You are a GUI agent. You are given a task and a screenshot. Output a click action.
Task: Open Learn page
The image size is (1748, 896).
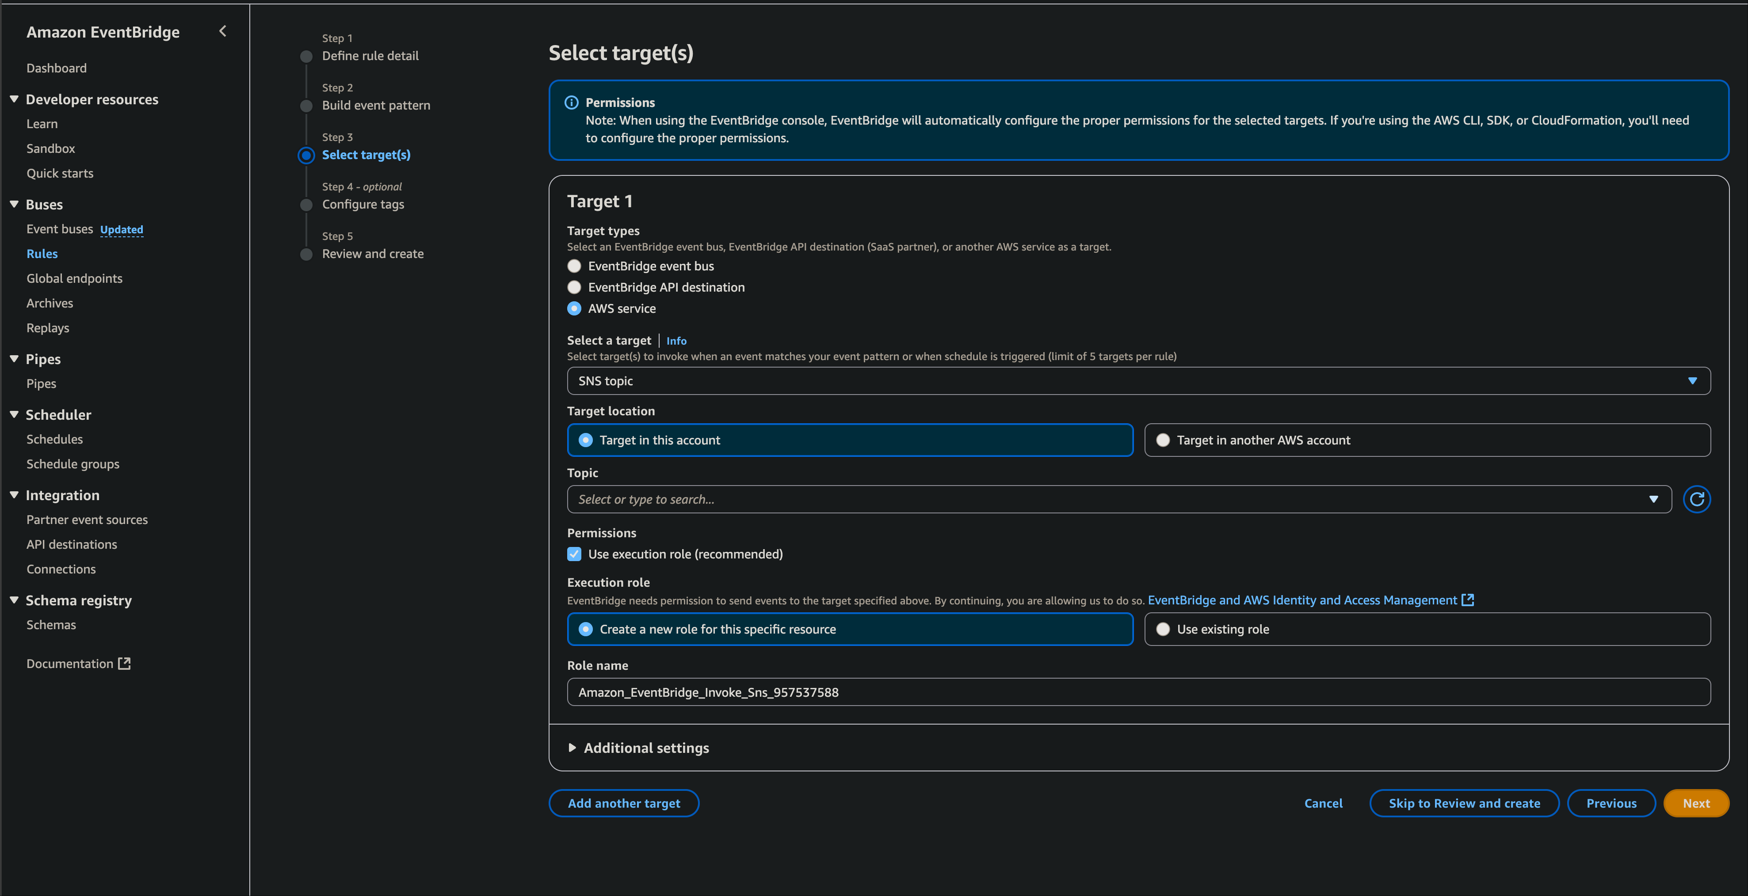42,123
